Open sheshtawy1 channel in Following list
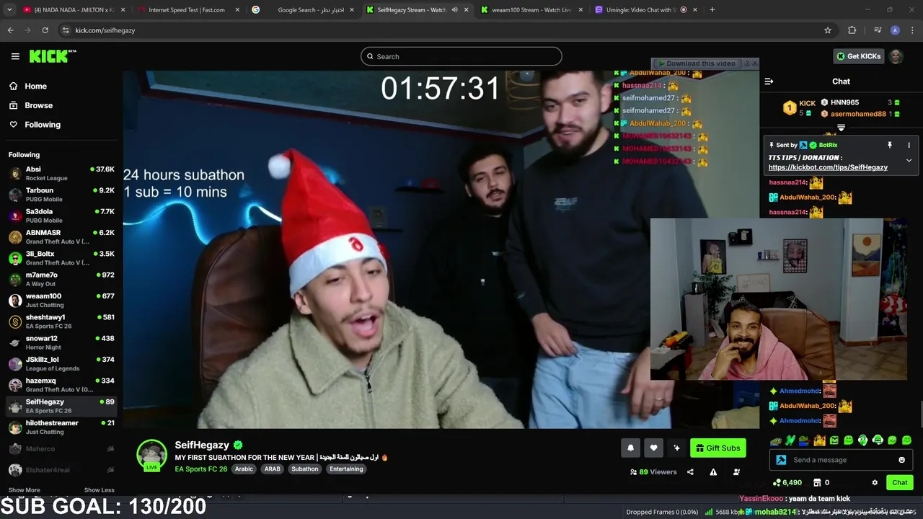 tap(61, 321)
